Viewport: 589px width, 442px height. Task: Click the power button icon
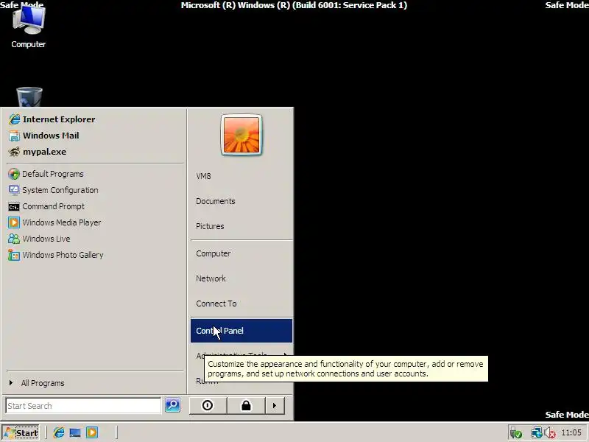point(208,406)
